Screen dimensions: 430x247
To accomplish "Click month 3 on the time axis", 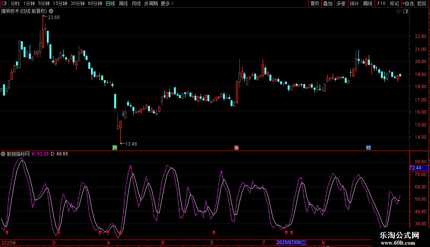I will 54,242.
